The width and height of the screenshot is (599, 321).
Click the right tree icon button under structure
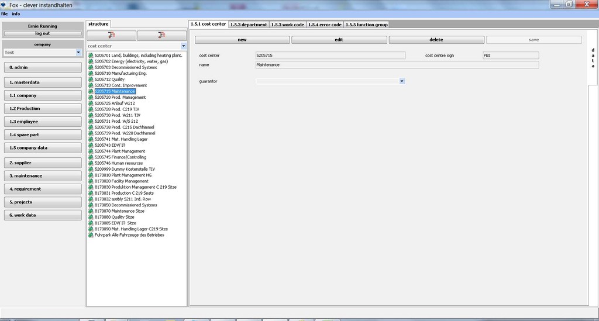pos(161,36)
